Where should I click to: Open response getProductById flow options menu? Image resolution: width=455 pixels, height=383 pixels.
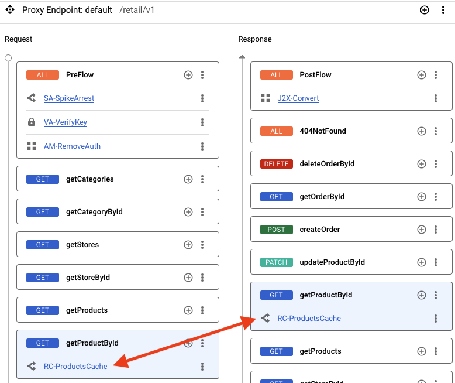[x=436, y=295]
